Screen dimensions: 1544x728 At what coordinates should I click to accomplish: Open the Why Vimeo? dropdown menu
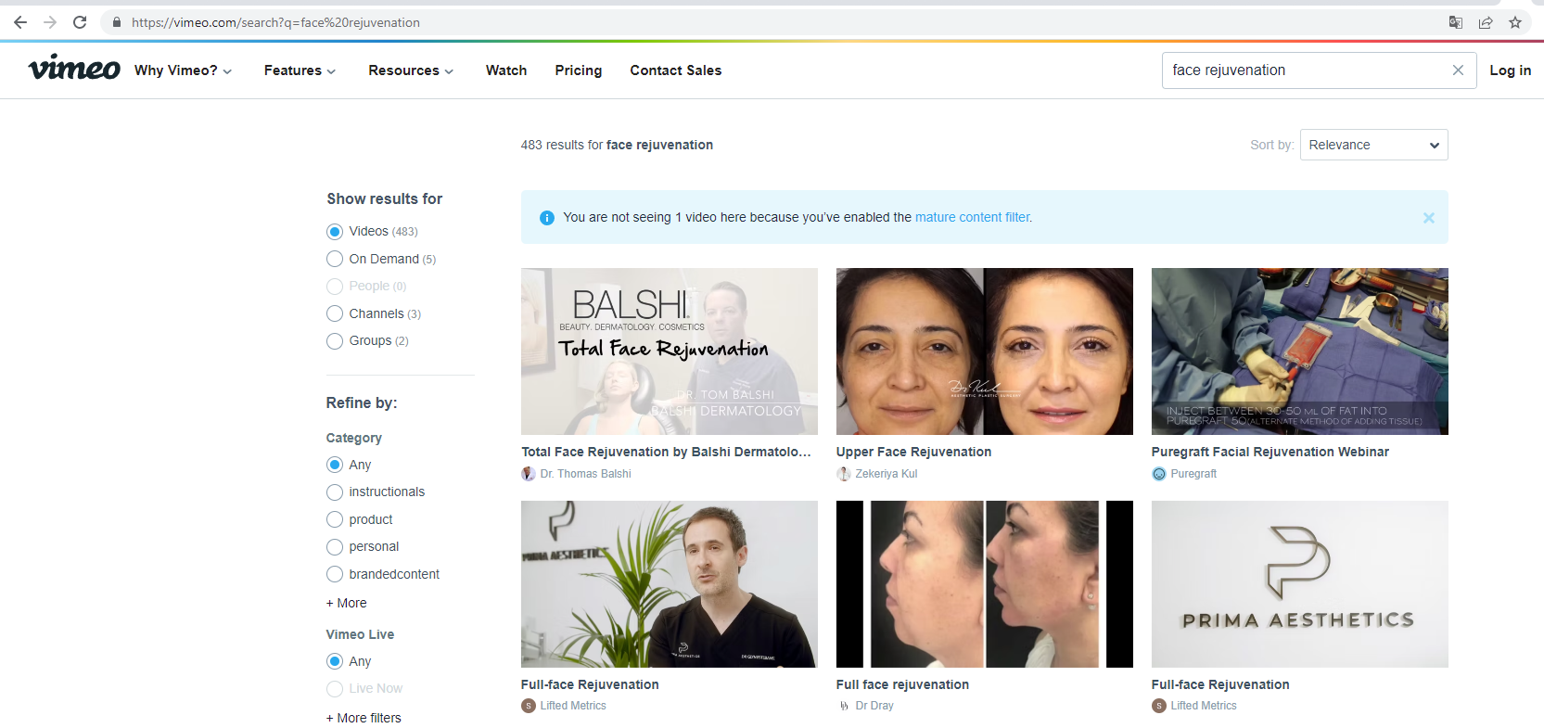click(x=184, y=70)
